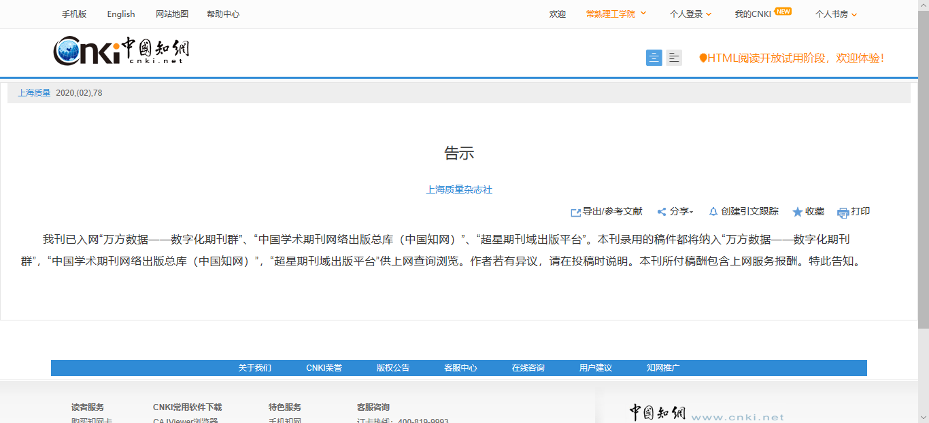Switch to centered layout view
The height and width of the screenshot is (423, 929).
coord(654,58)
